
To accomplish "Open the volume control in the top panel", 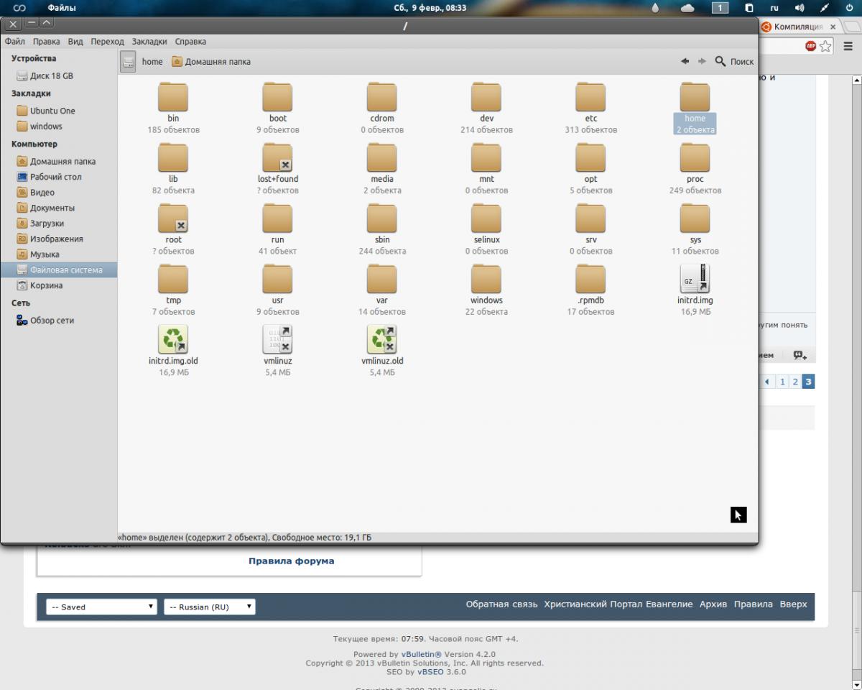I will tap(800, 8).
